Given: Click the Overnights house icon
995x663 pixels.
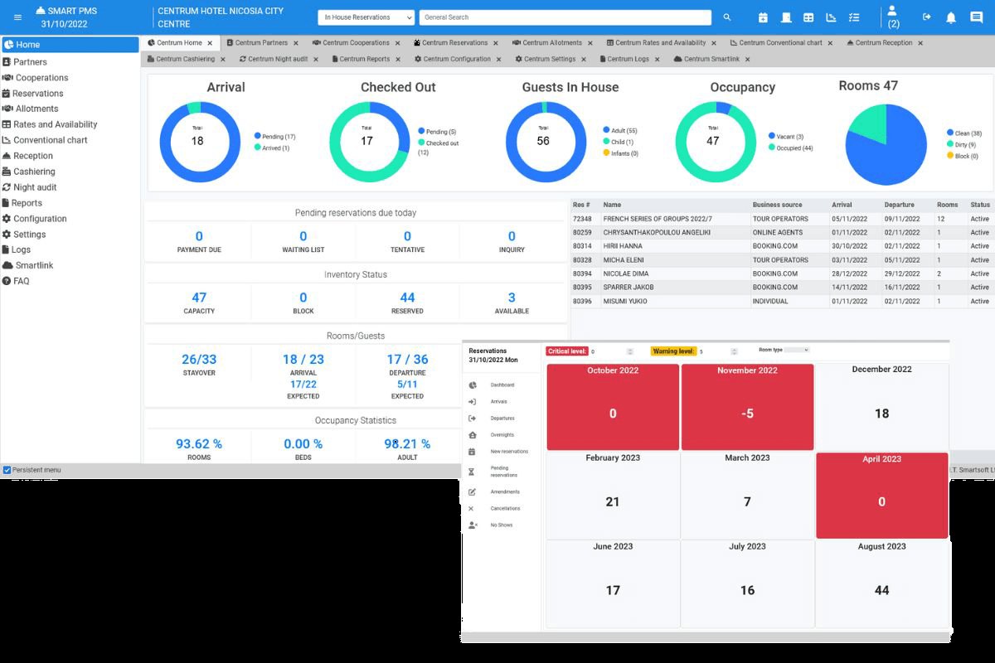Looking at the screenshot, I should (x=473, y=435).
